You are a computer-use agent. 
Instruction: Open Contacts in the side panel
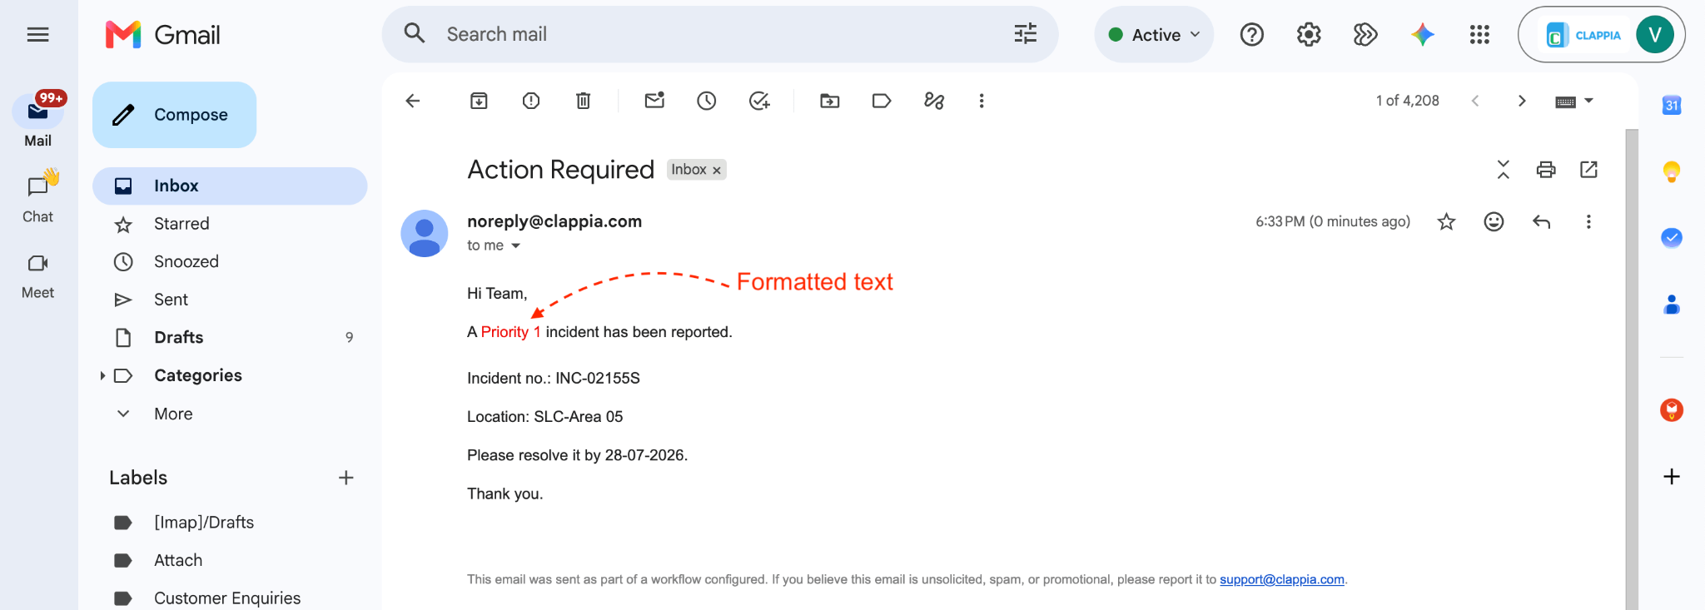pyautogui.click(x=1672, y=305)
